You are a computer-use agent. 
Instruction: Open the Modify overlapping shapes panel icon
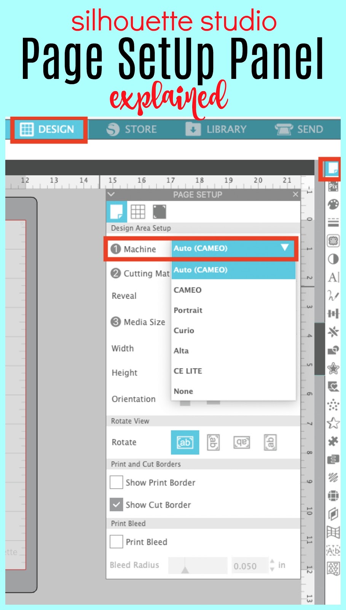click(x=333, y=350)
